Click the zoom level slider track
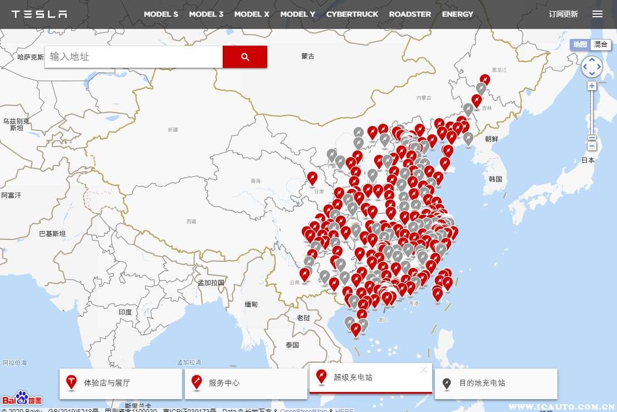 [591, 111]
